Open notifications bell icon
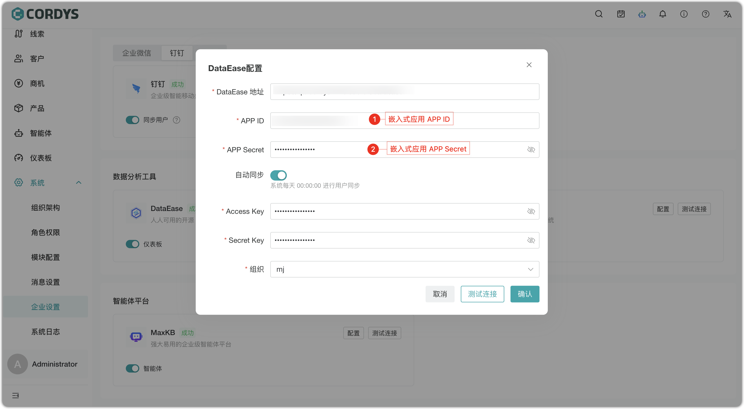The height and width of the screenshot is (409, 744). coord(662,14)
